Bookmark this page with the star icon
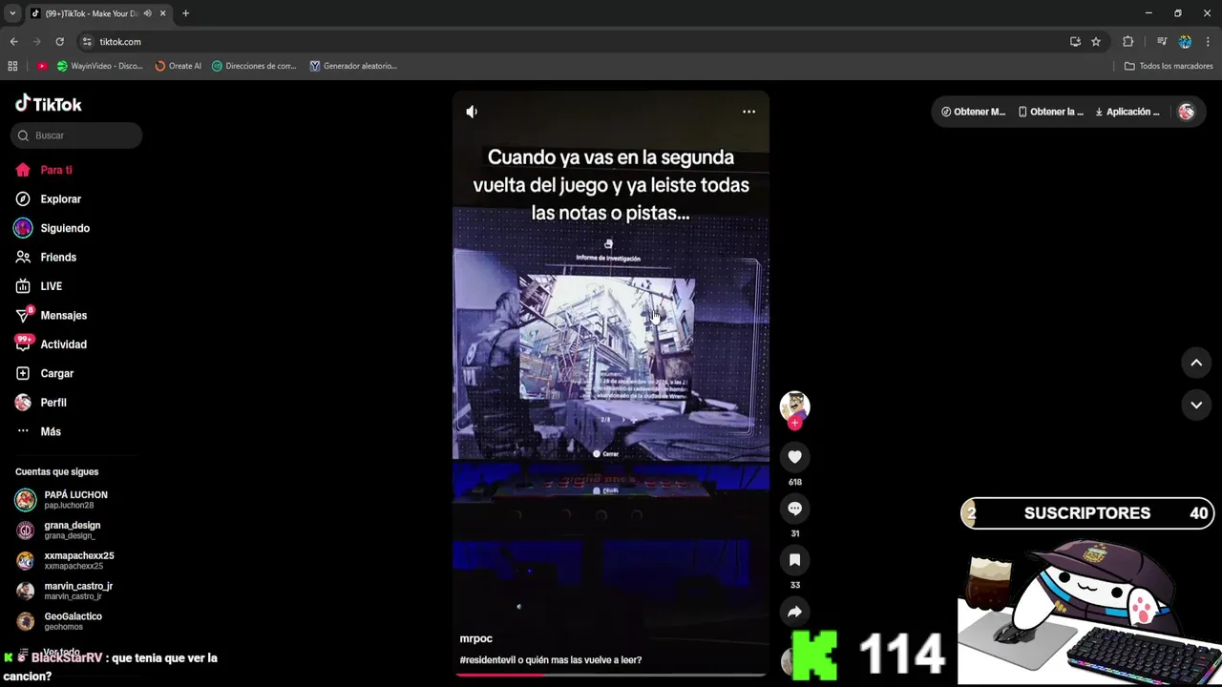Image resolution: width=1222 pixels, height=687 pixels. click(1096, 42)
